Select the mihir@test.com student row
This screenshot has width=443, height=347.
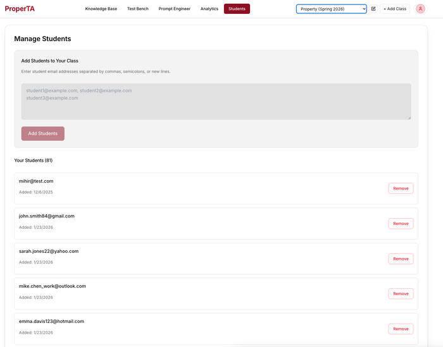190,188
